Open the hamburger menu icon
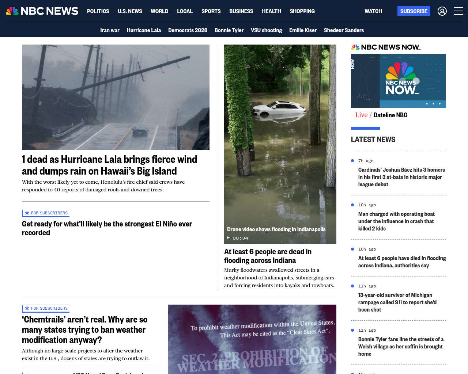This screenshot has height=374, width=468. click(x=458, y=11)
